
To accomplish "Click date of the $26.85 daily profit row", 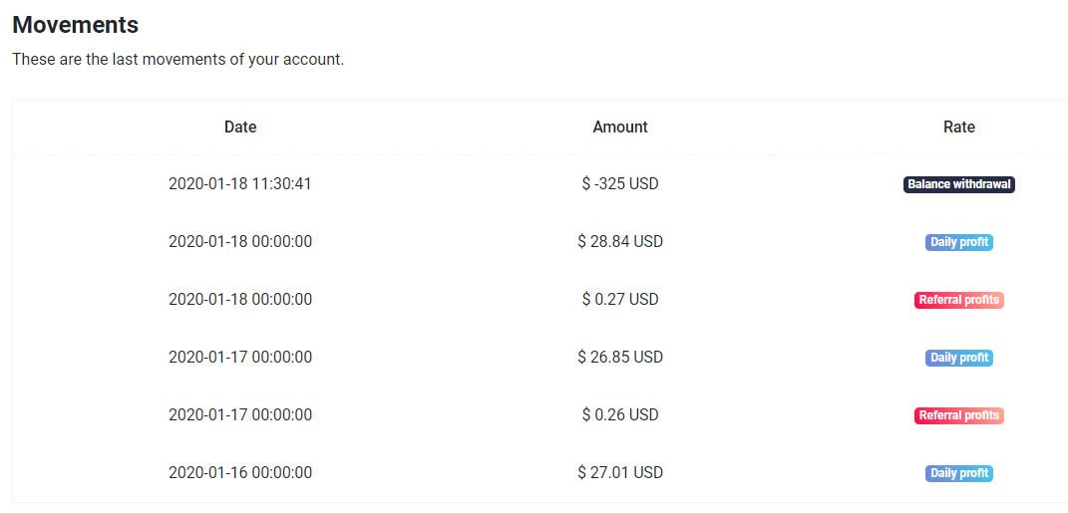I will click(240, 357).
